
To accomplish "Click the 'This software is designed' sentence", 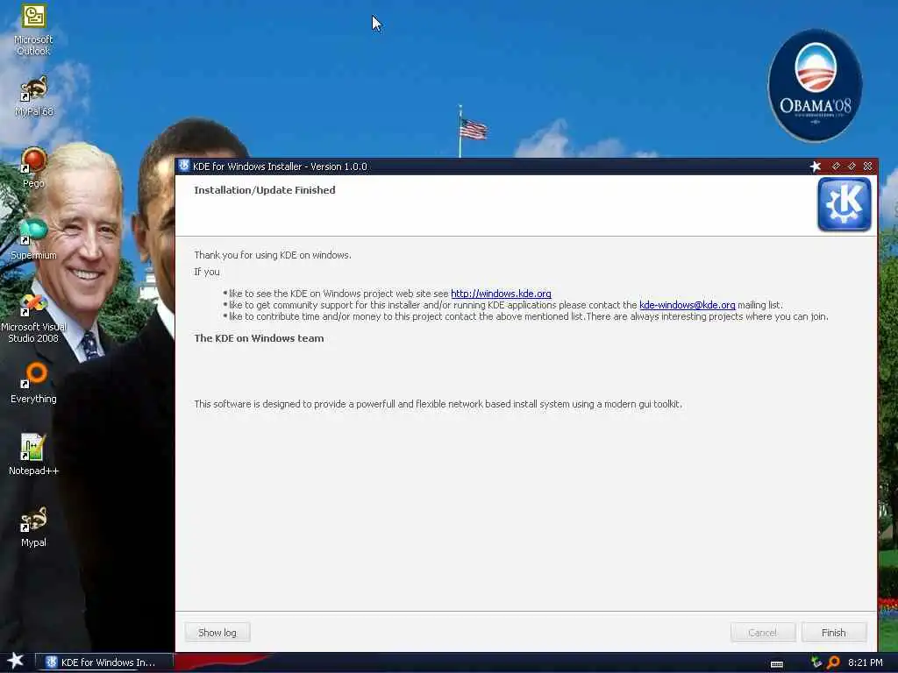I will point(438,404).
